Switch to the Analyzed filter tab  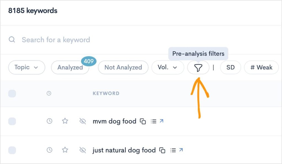pyautogui.click(x=70, y=67)
